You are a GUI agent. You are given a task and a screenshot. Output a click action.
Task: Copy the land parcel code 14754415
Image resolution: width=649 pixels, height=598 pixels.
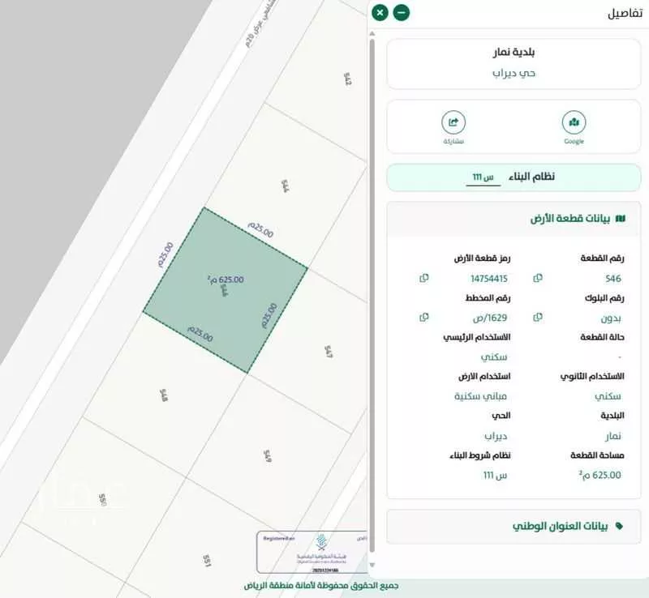click(x=424, y=279)
